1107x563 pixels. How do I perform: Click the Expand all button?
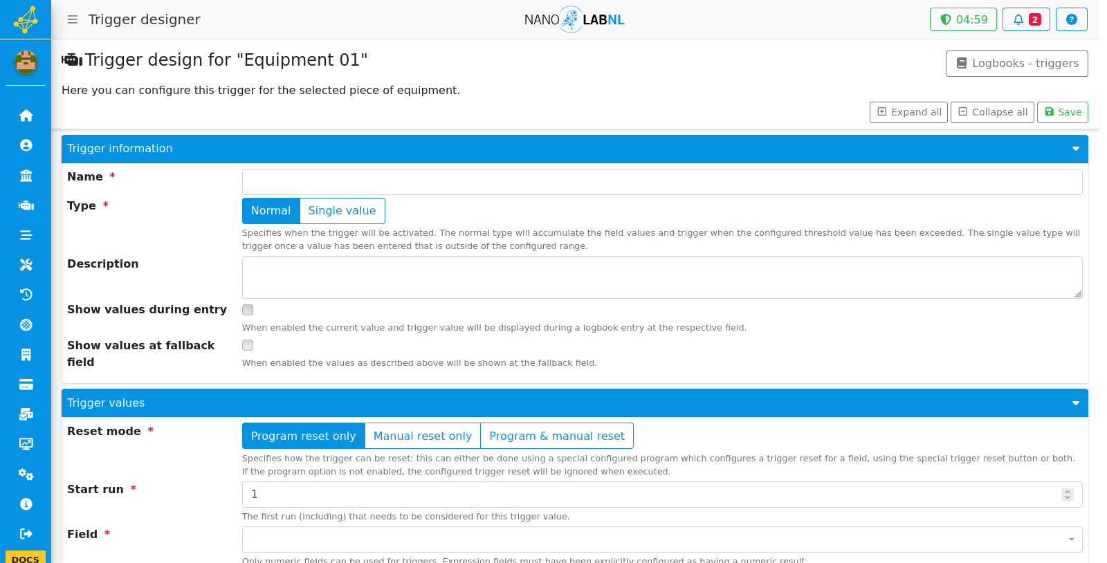pos(908,112)
